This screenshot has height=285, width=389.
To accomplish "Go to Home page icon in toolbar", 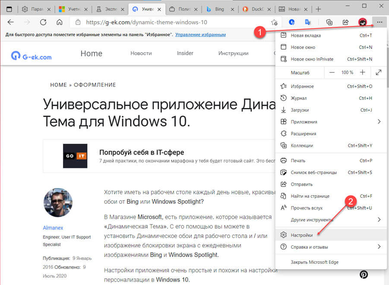I will 59,22.
